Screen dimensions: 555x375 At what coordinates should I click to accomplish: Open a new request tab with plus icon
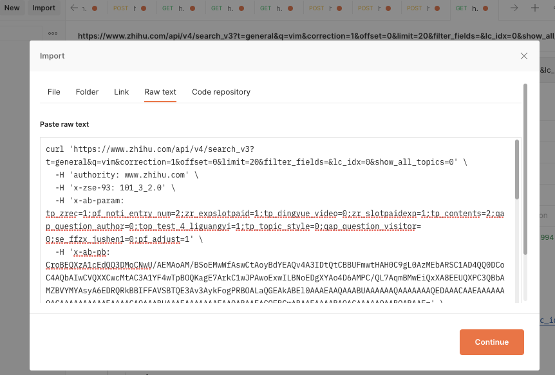click(x=535, y=8)
